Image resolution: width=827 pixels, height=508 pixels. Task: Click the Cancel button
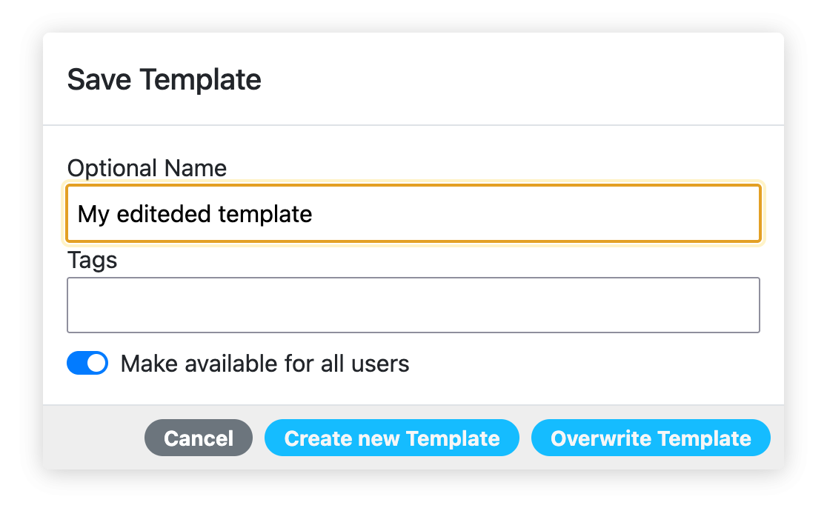click(199, 438)
